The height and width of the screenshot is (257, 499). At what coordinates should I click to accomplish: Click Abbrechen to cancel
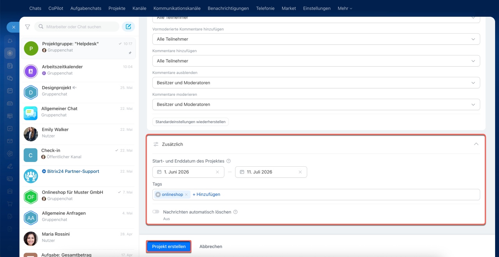[x=211, y=246]
